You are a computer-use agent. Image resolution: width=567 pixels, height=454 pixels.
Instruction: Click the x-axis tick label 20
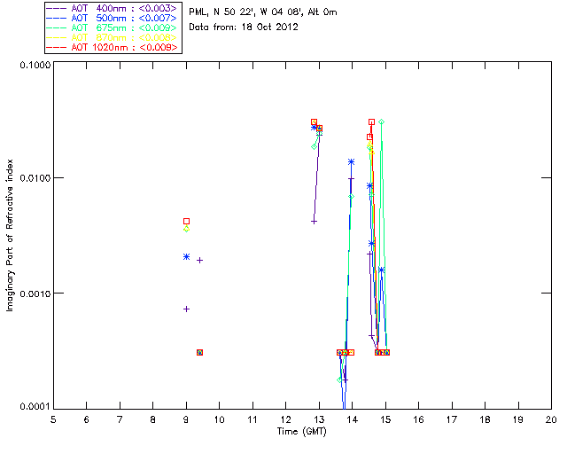coord(551,419)
